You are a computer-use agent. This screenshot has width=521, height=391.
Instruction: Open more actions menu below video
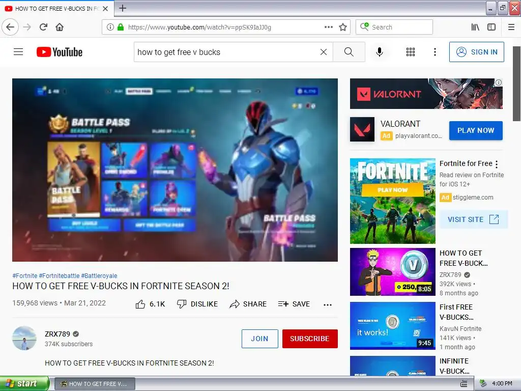(x=328, y=304)
